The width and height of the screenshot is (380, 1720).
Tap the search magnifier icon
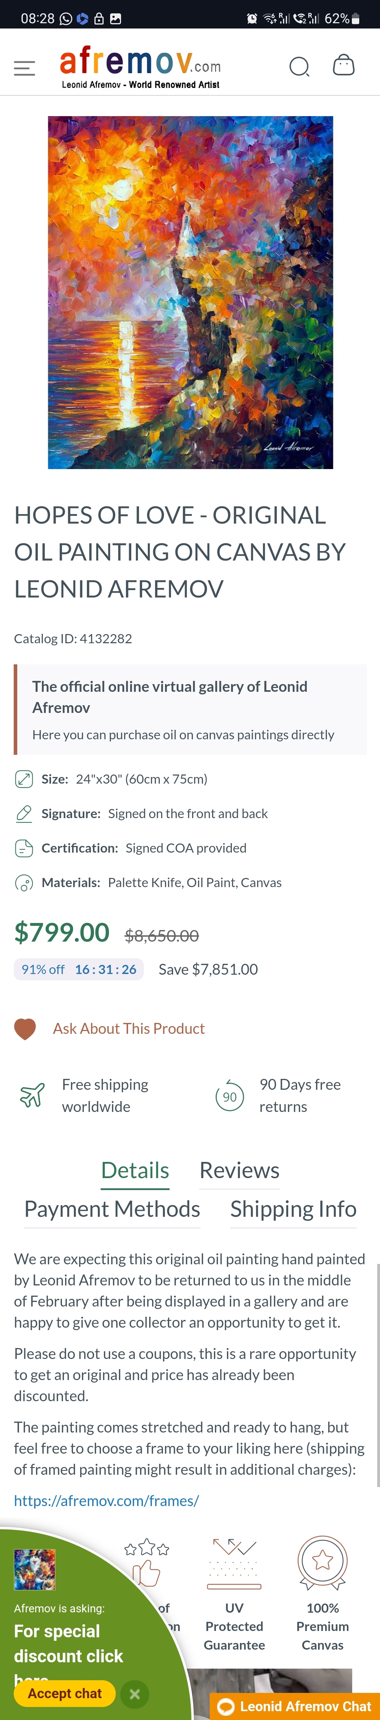[299, 67]
